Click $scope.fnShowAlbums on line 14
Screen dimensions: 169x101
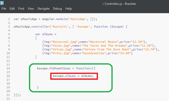[54, 68]
